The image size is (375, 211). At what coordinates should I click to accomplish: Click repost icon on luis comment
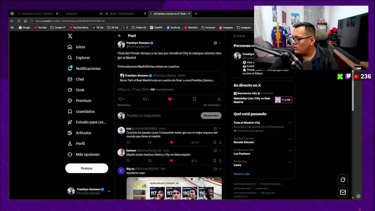point(150,142)
